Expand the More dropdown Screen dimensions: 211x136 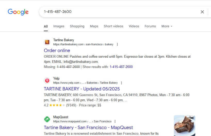(167, 26)
